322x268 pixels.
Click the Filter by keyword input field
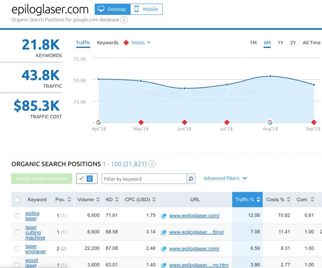click(144, 179)
